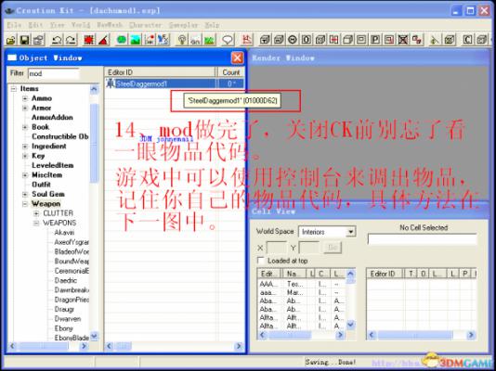Click the boxed letter P toolbar icon
The width and height of the screenshot is (496, 371).
[x=375, y=40]
